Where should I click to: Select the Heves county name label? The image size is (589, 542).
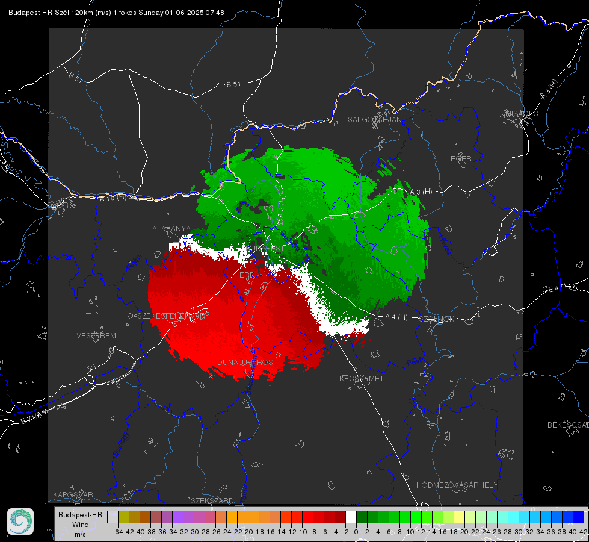click(x=445, y=245)
